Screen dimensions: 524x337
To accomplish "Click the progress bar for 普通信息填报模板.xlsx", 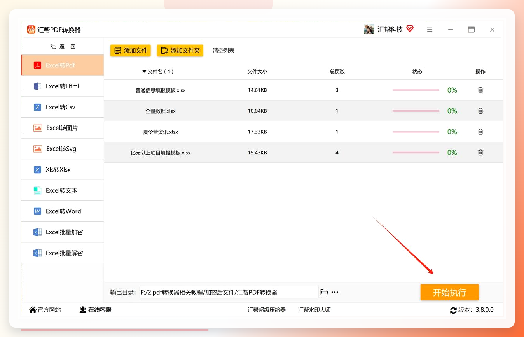I will [416, 90].
